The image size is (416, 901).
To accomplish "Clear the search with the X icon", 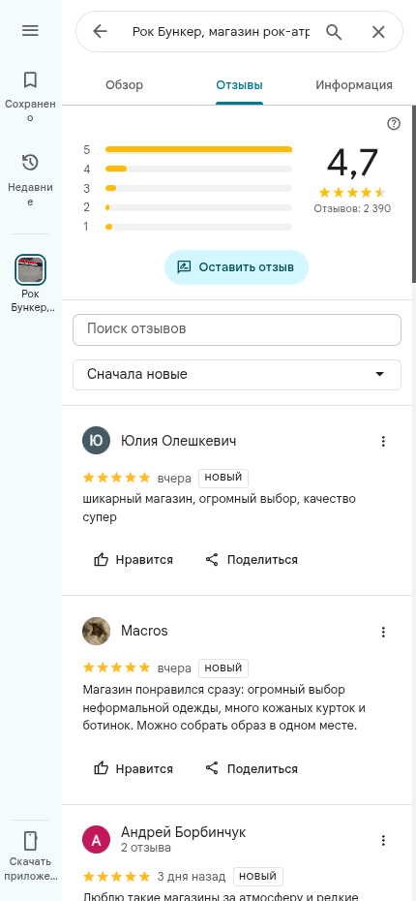I will click(x=378, y=32).
